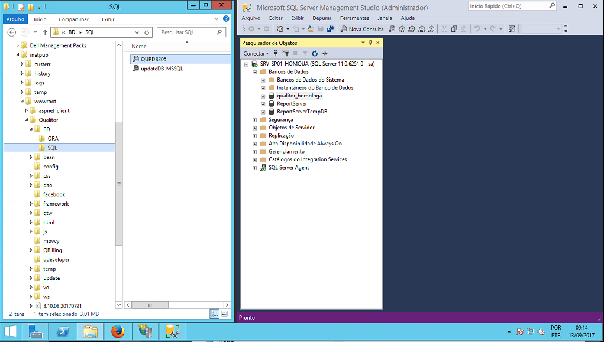Select the Replicação folder
604x342 pixels.
point(281,135)
